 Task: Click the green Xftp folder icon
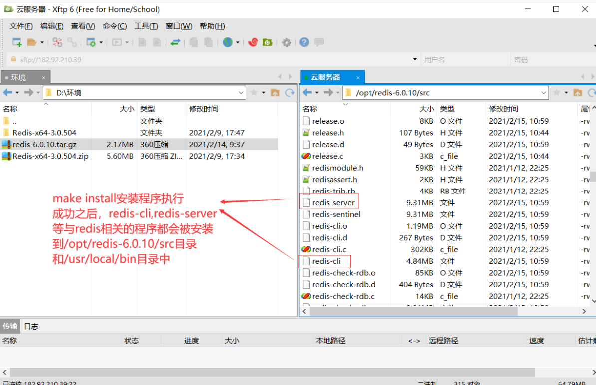point(267,42)
